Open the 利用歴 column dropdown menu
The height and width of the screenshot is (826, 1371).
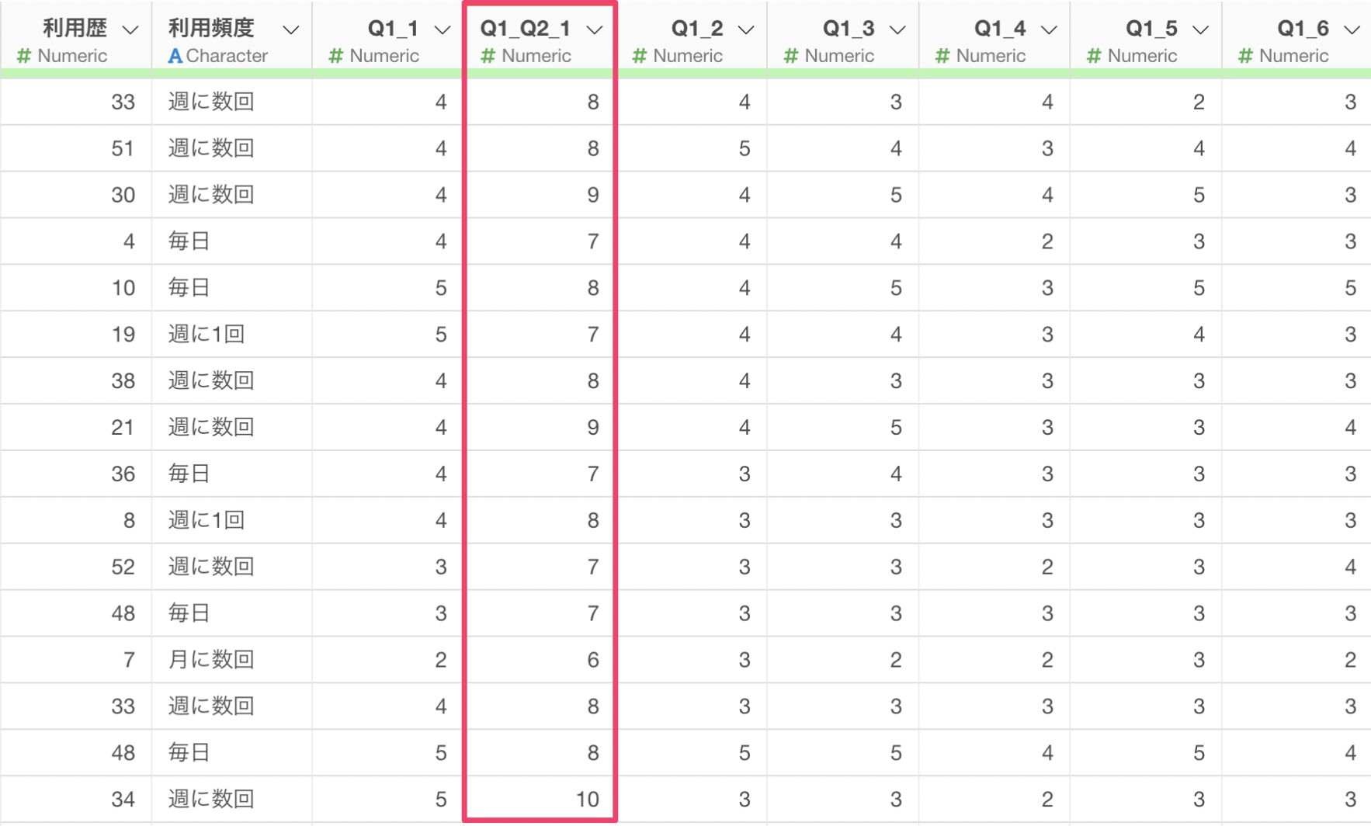tap(130, 29)
